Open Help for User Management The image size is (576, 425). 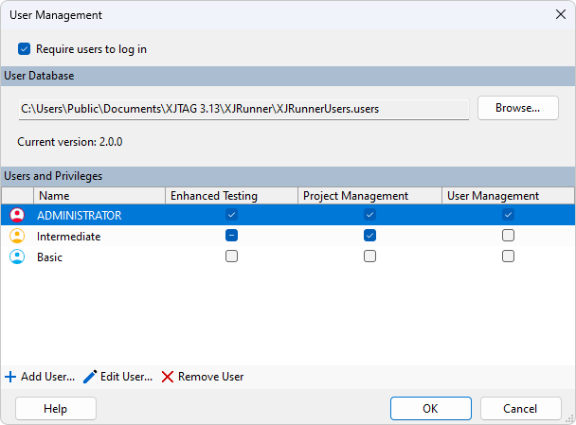point(56,409)
